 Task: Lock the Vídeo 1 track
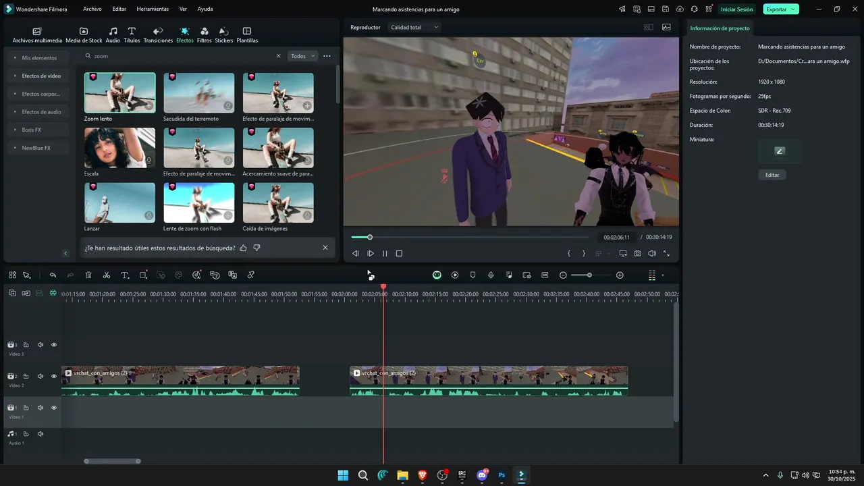26,408
